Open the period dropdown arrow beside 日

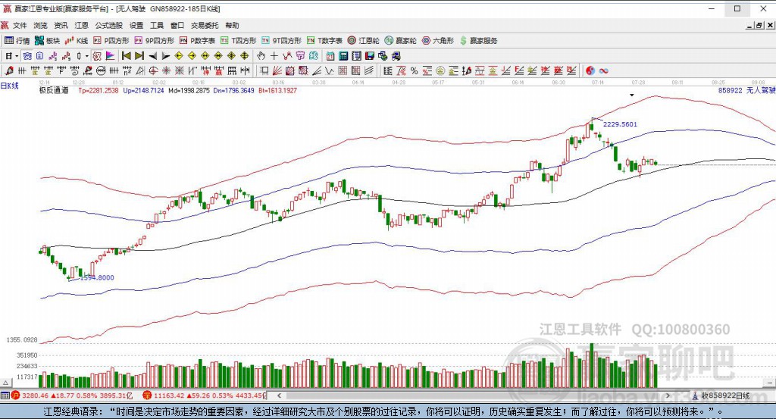(x=17, y=56)
